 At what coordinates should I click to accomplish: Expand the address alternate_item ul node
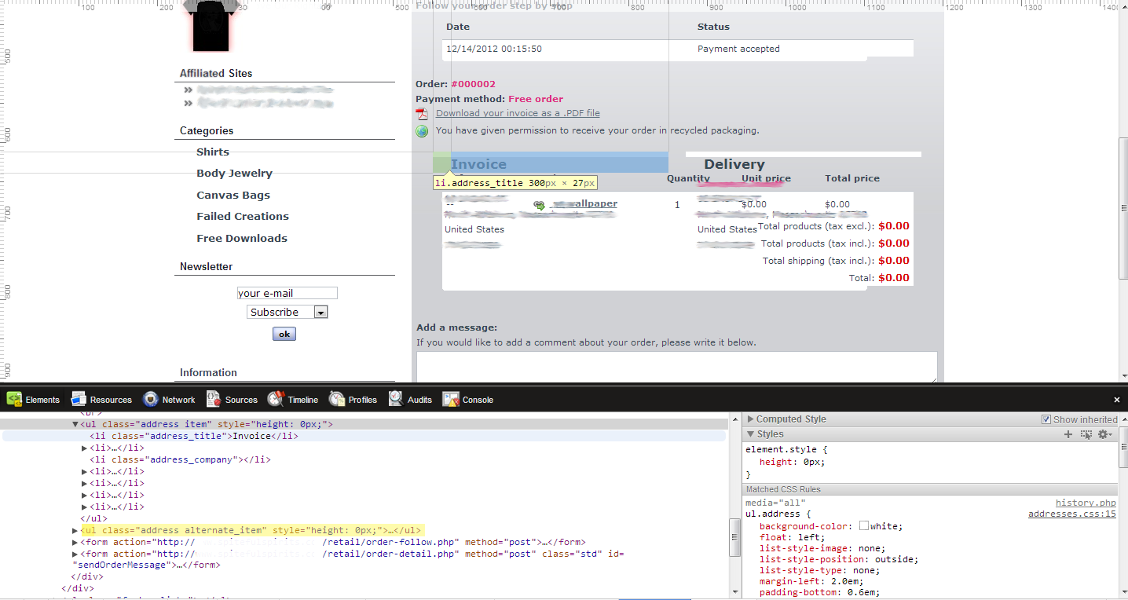coord(75,531)
